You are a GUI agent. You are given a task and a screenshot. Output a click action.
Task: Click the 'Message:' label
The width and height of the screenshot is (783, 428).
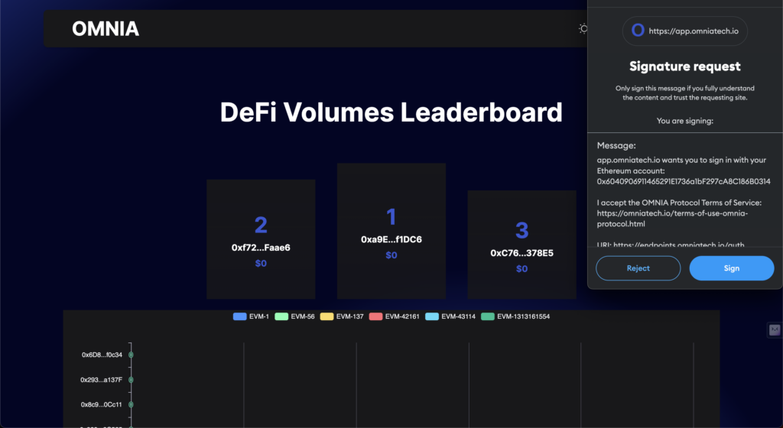point(616,146)
